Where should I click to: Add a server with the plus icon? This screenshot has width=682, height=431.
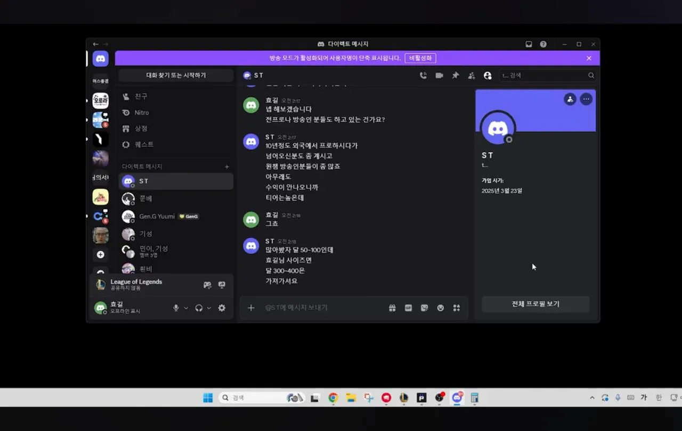(100, 254)
